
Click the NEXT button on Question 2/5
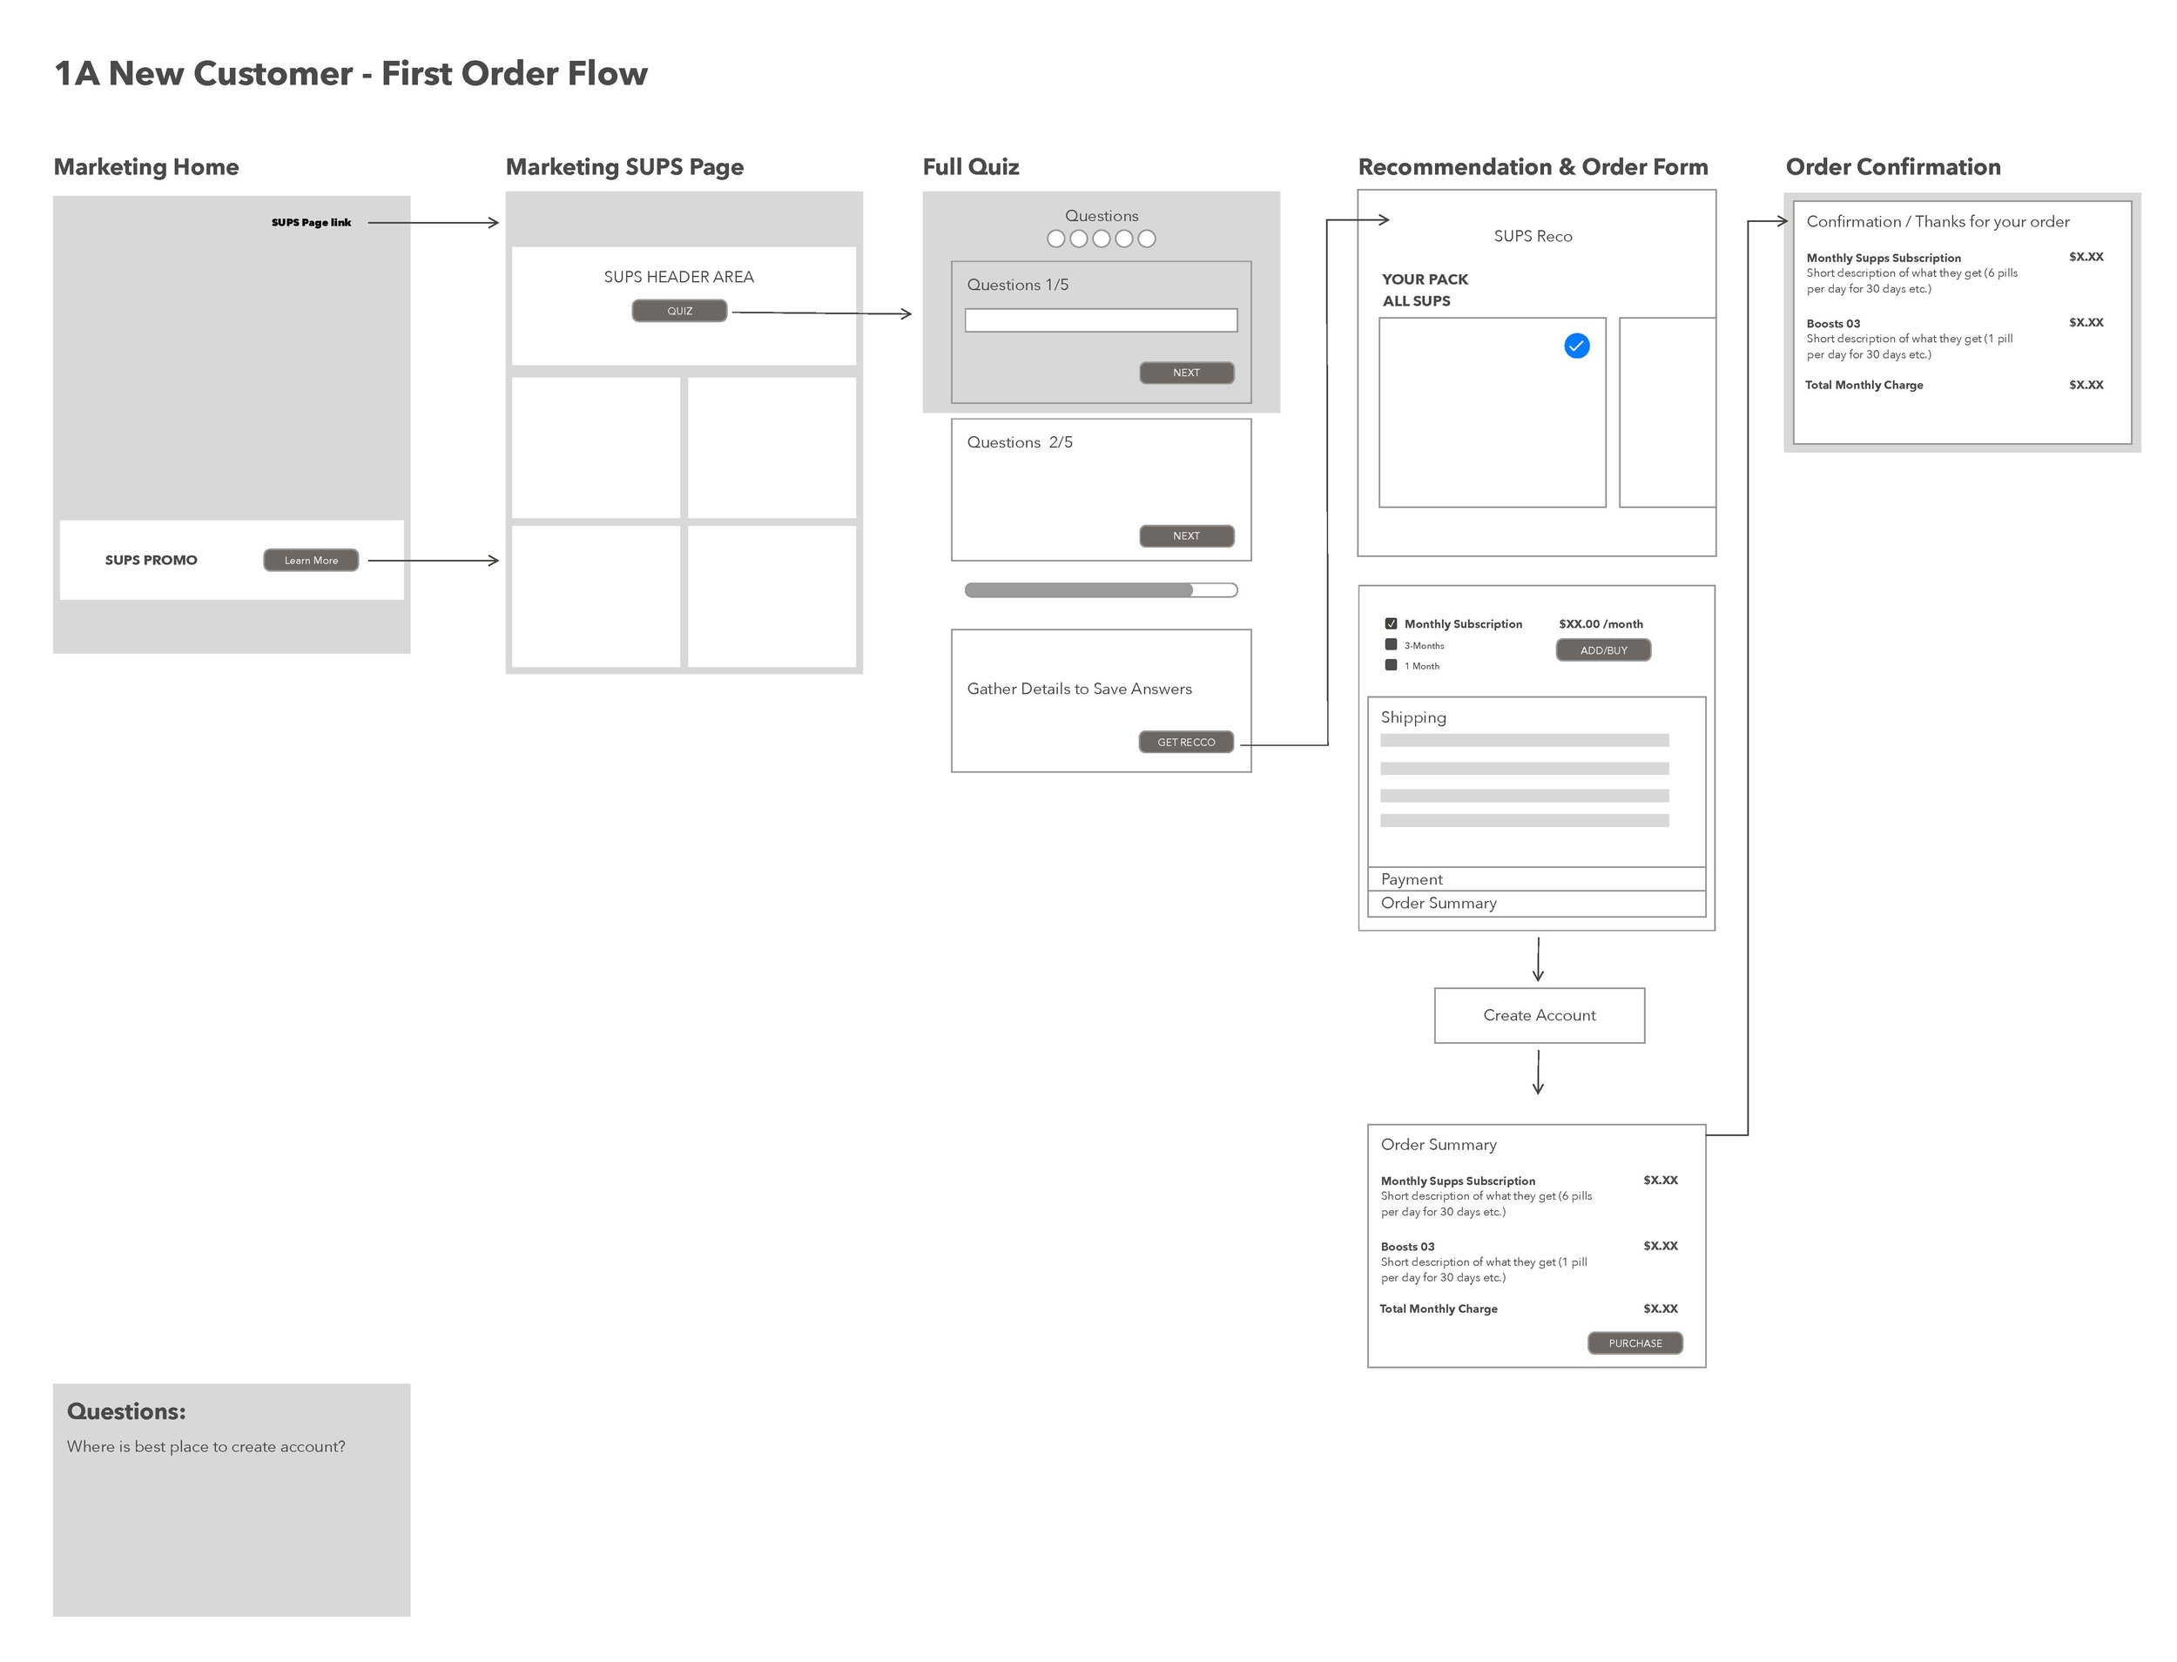1185,535
